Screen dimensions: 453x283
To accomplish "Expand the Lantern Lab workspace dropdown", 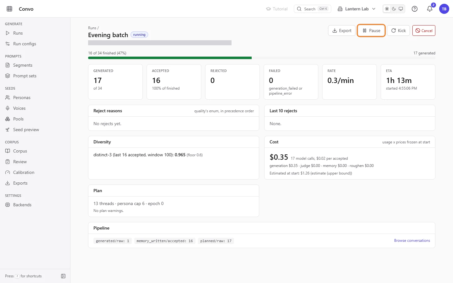I will [356, 9].
